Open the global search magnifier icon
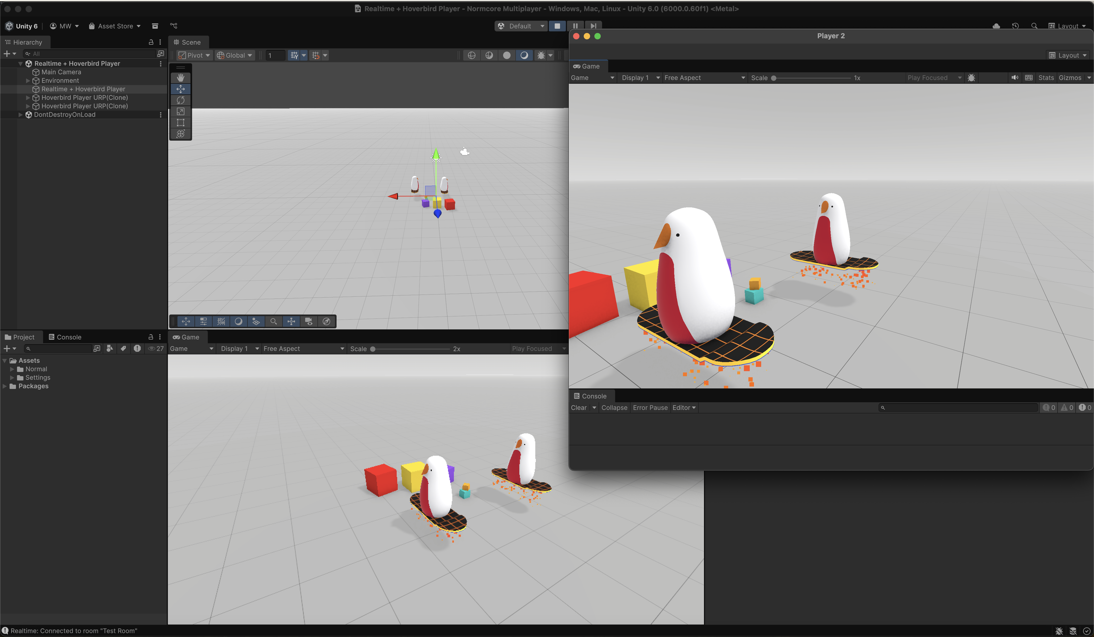The width and height of the screenshot is (1094, 637). pos(1034,26)
